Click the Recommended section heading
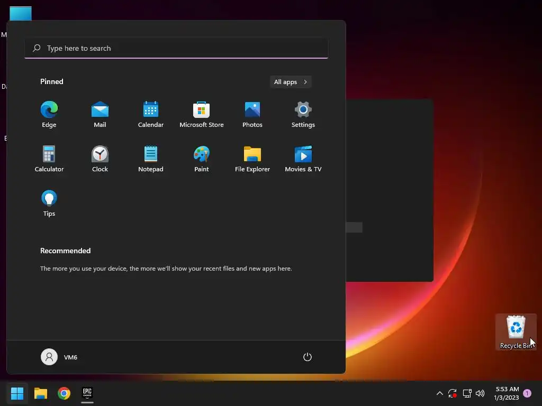542x406 pixels. (x=65, y=251)
